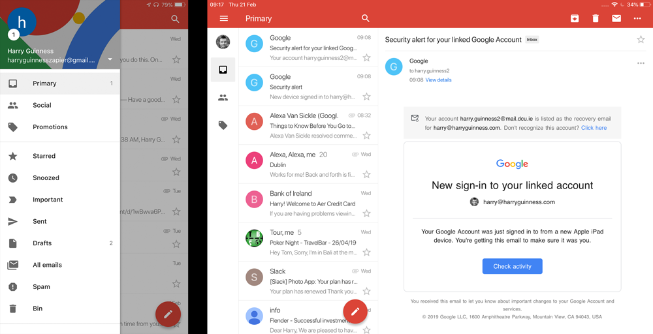Image resolution: width=653 pixels, height=334 pixels.
Task: Tap the Alexa Van Sickle email avatar
Action: coord(254,121)
